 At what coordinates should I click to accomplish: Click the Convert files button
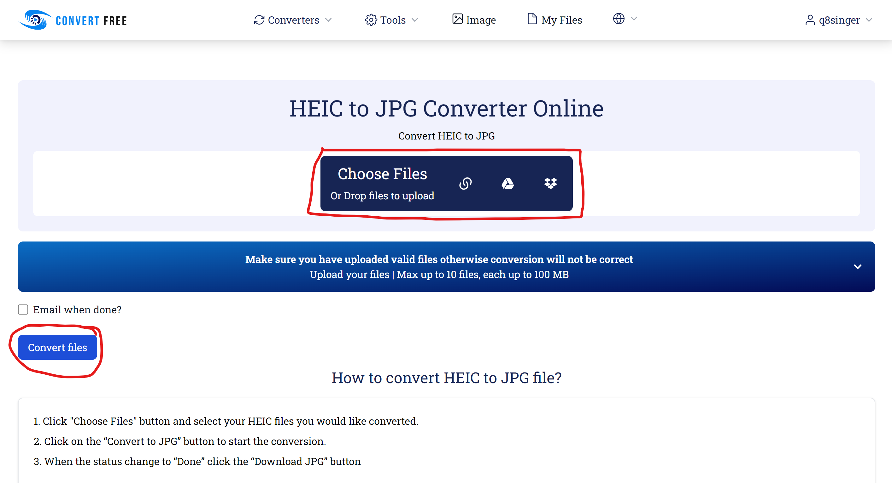[57, 347]
